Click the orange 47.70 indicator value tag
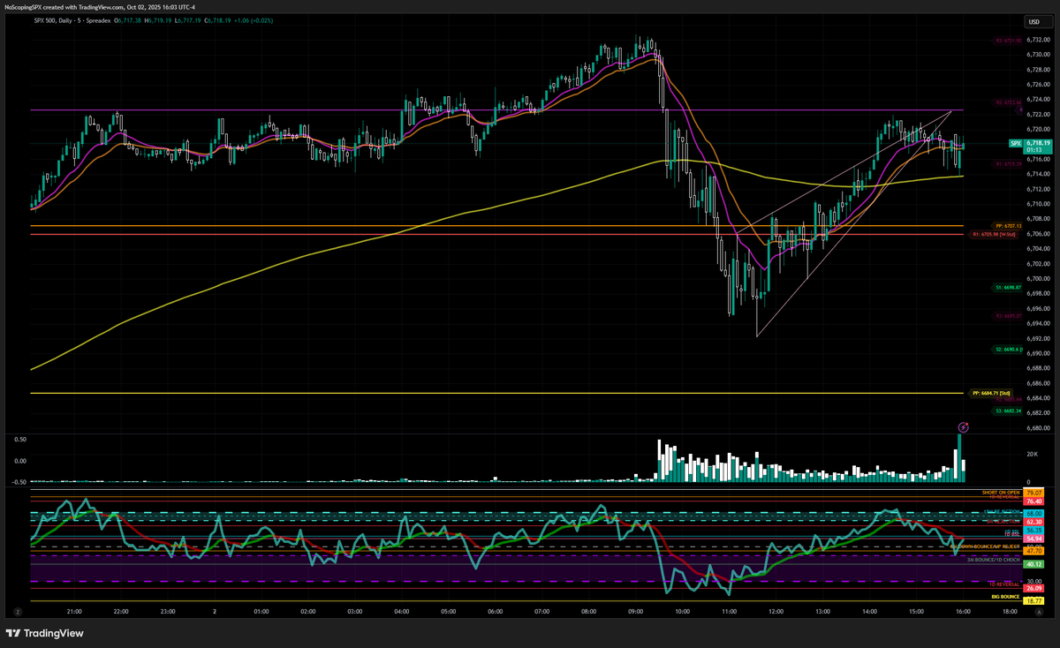Screen dimensions: 1060x648 tap(1034, 550)
